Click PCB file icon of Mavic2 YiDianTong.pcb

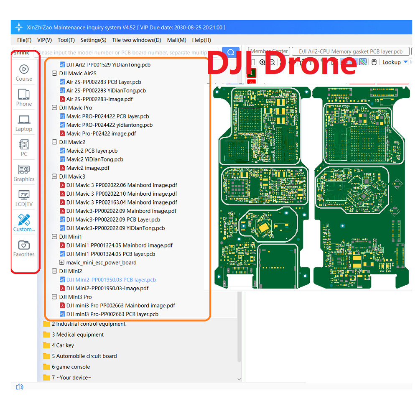62,159
